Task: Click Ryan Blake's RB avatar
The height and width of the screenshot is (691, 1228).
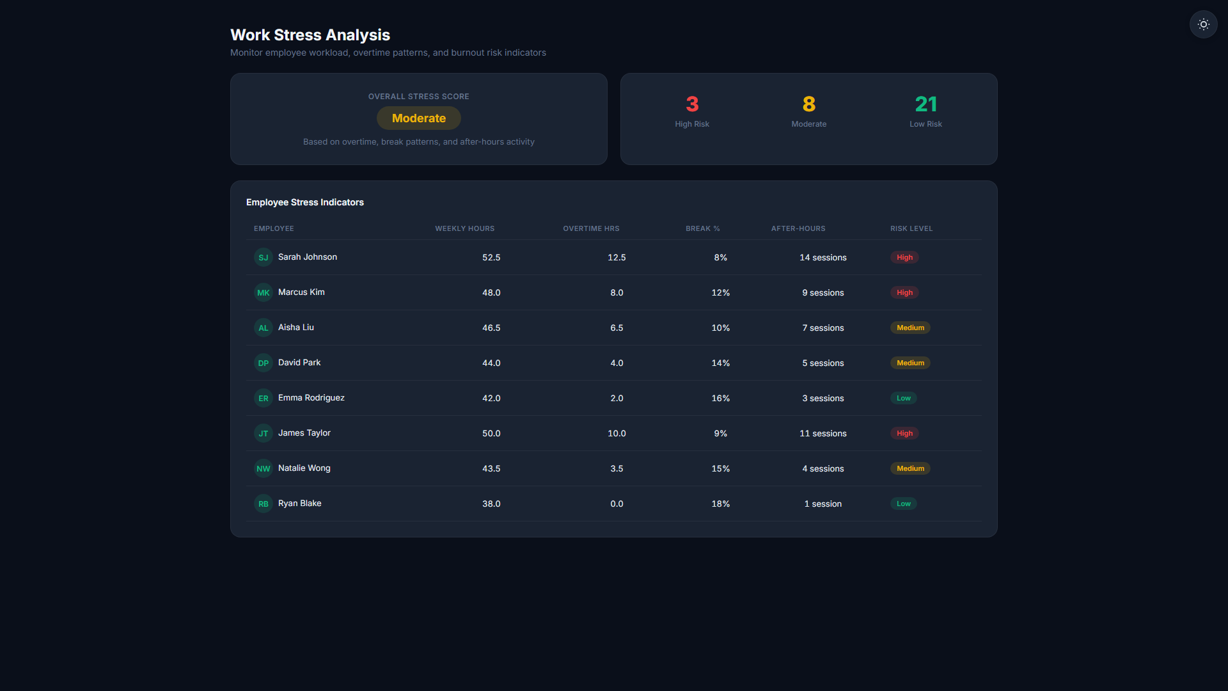Action: coord(264,504)
